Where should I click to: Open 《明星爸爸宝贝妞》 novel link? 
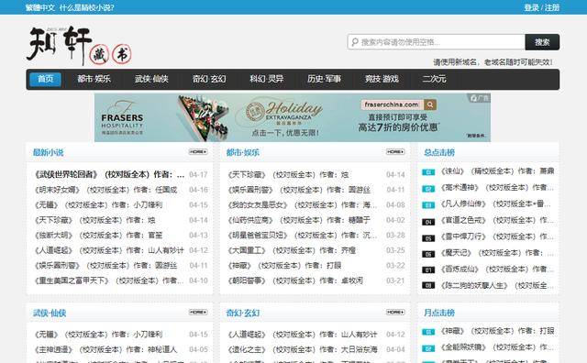pyautogui.click(x=303, y=235)
